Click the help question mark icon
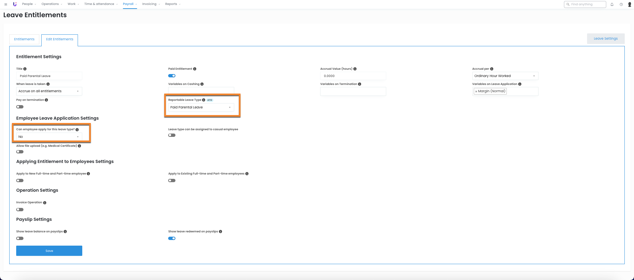This screenshot has width=634, height=280. pos(621,4)
